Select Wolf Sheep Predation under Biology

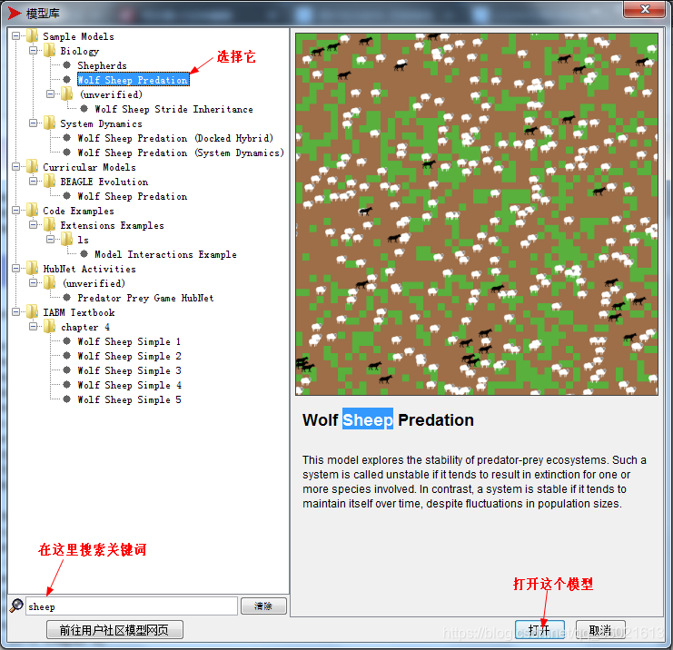133,80
